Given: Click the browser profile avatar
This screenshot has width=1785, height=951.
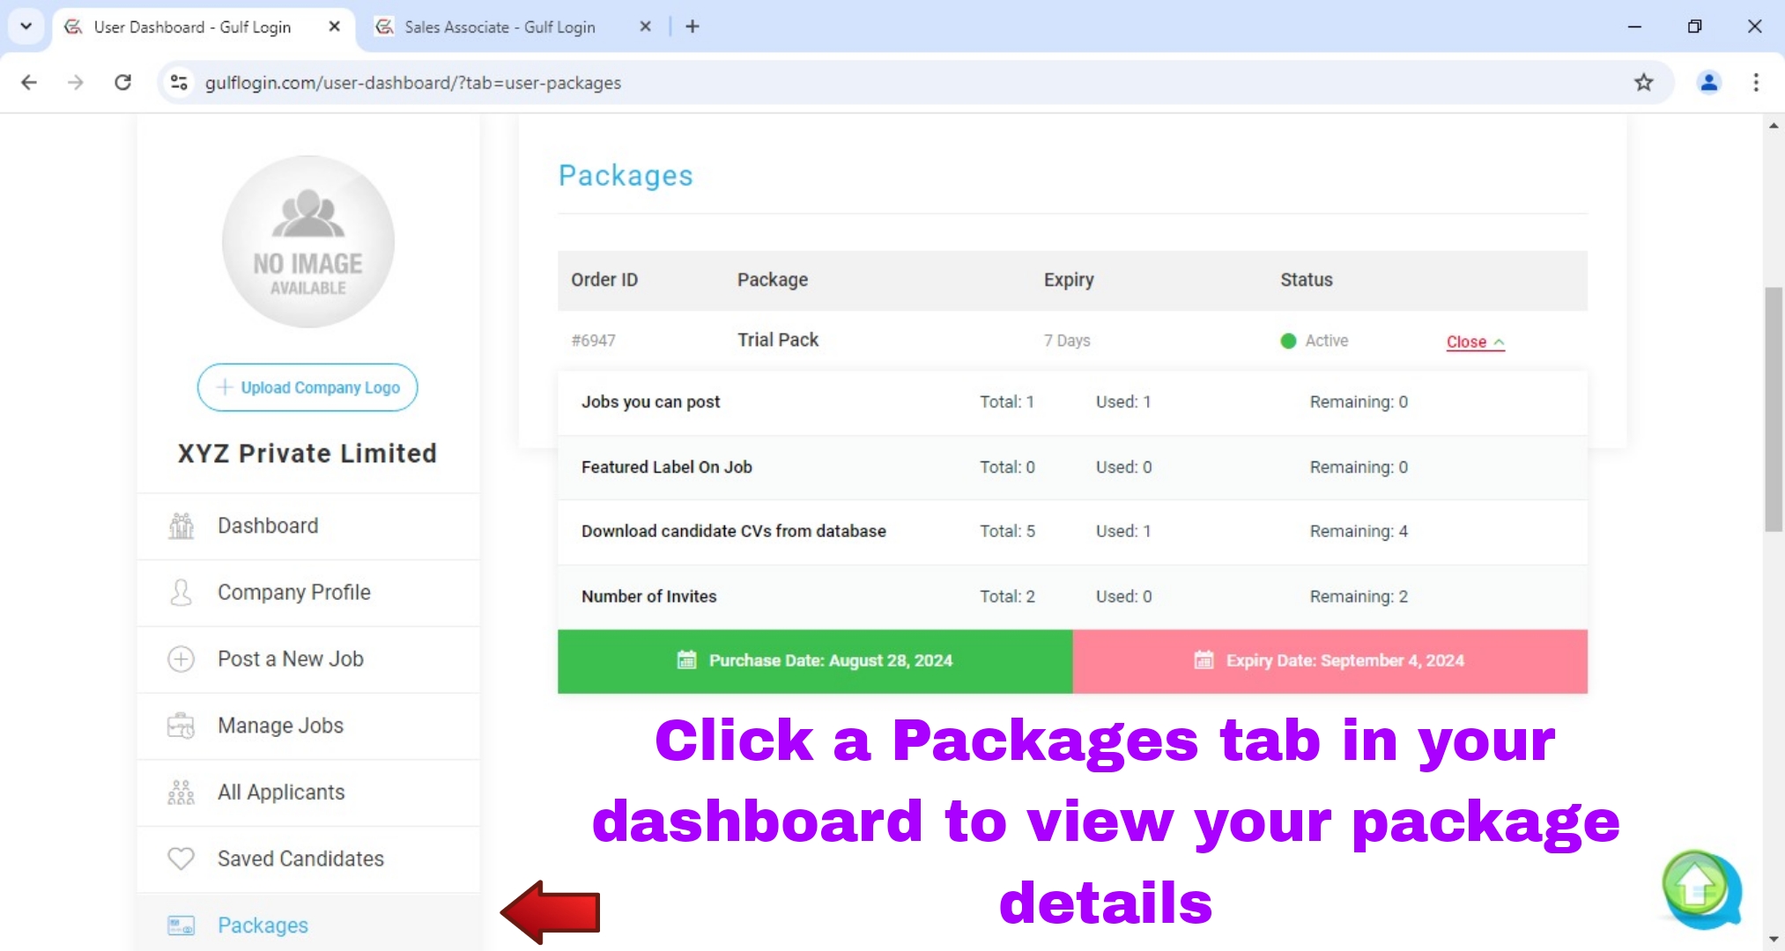Looking at the screenshot, I should click(1708, 82).
